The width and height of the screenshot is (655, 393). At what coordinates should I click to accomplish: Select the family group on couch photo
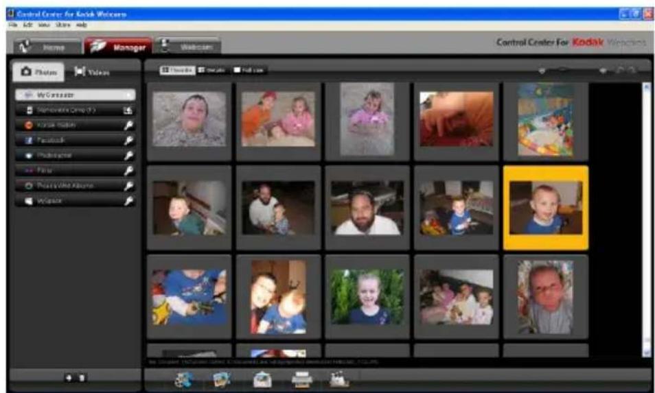(x=457, y=297)
